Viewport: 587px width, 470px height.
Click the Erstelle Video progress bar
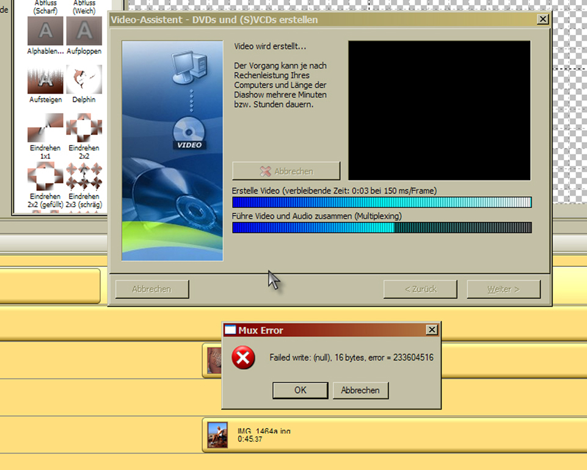(x=382, y=202)
